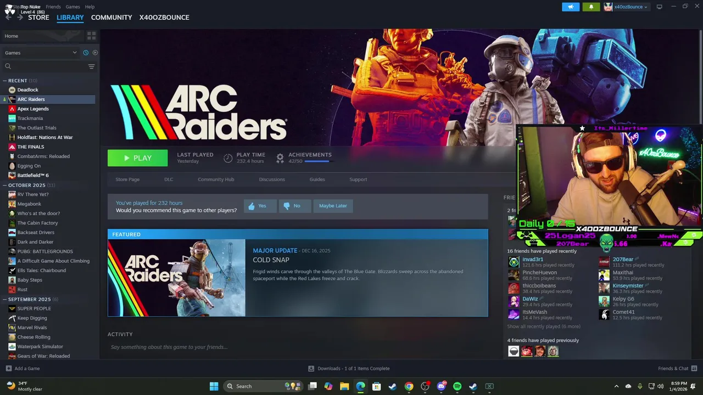This screenshot has height=395, width=703.
Task: Open the x40ozBounce account dropdown
Action: (x=626, y=7)
